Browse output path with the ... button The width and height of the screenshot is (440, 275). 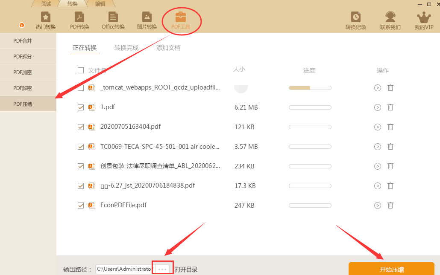point(162,269)
